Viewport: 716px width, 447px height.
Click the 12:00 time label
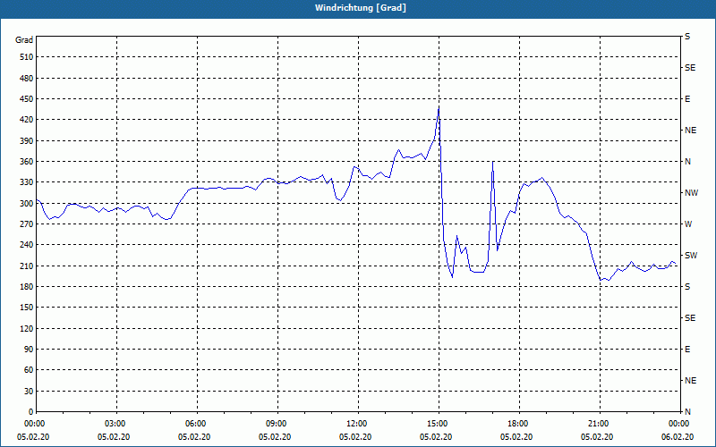coord(358,424)
